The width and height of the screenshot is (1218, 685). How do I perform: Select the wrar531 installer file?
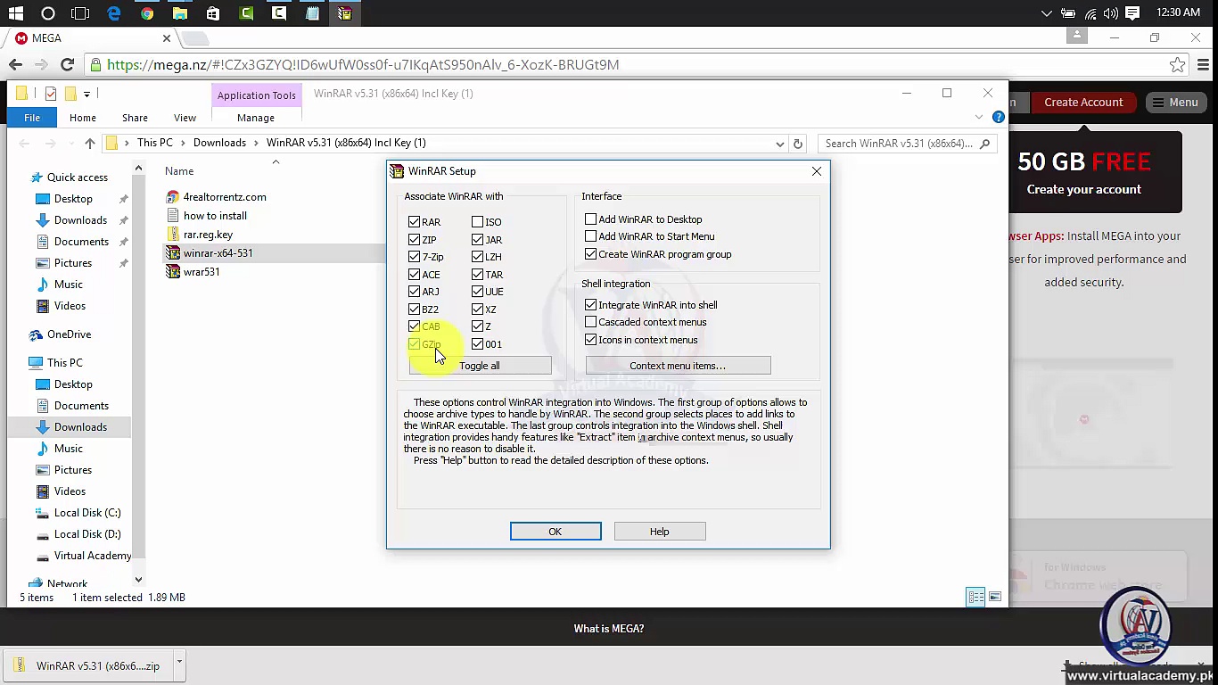coord(201,272)
